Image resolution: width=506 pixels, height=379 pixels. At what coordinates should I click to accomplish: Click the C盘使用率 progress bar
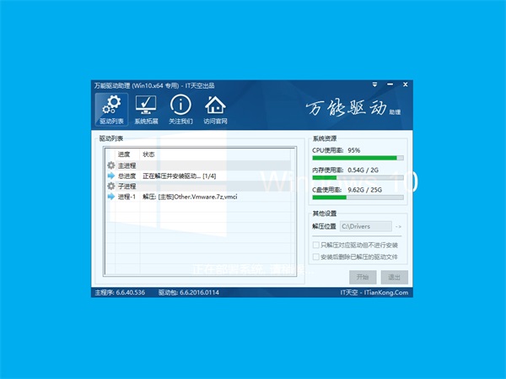tap(358, 198)
